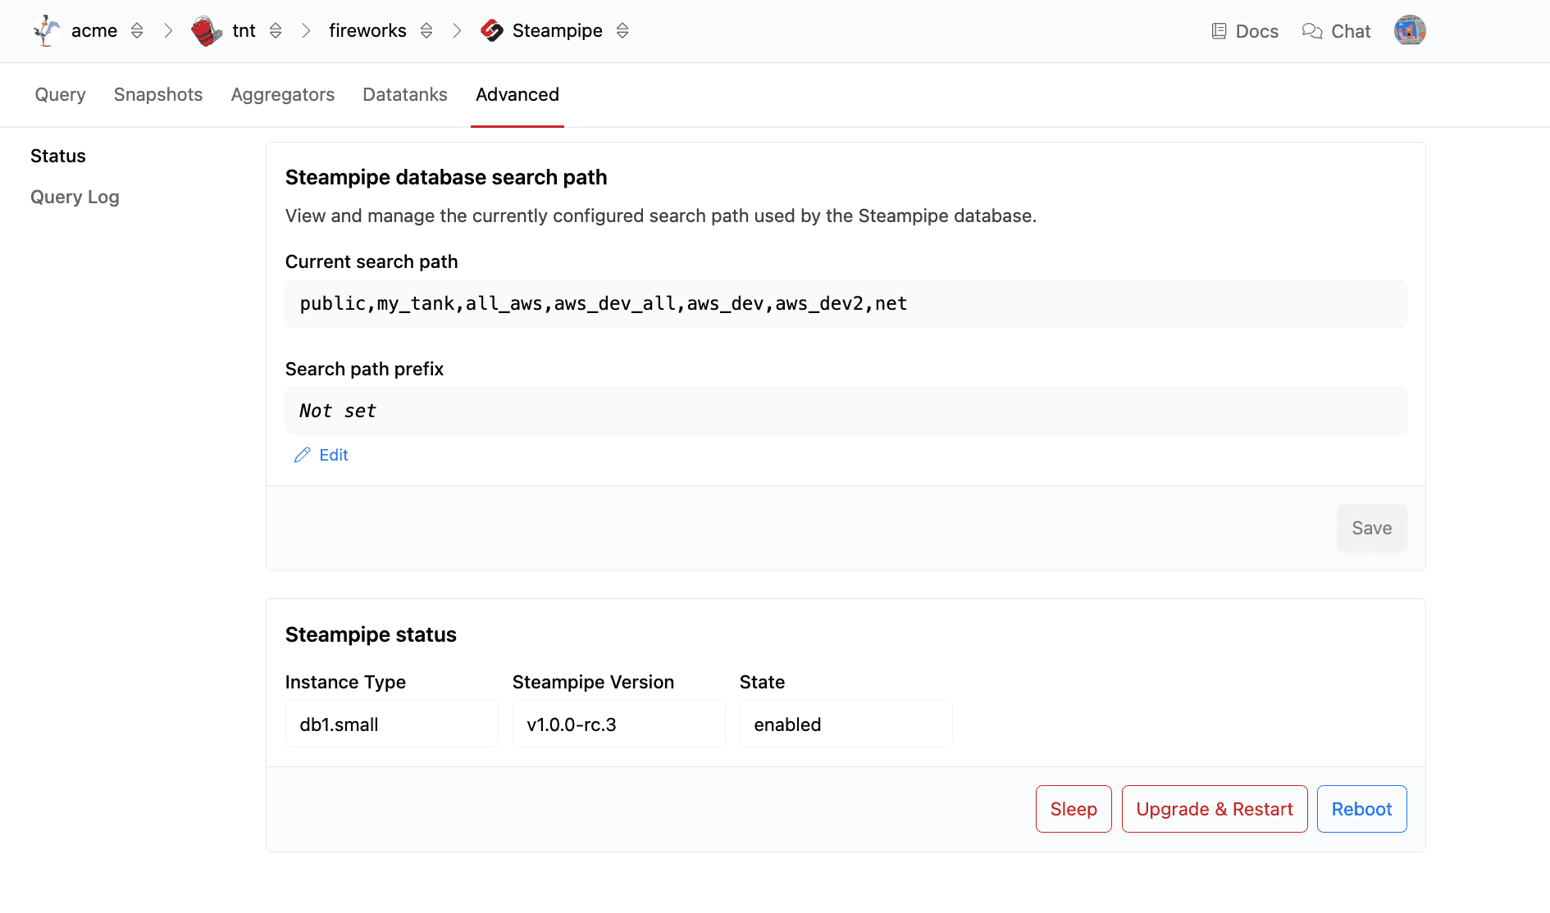Screen dimensions: 1550x913
Task: Click the Steampipe breadcrumb label
Action: point(558,31)
